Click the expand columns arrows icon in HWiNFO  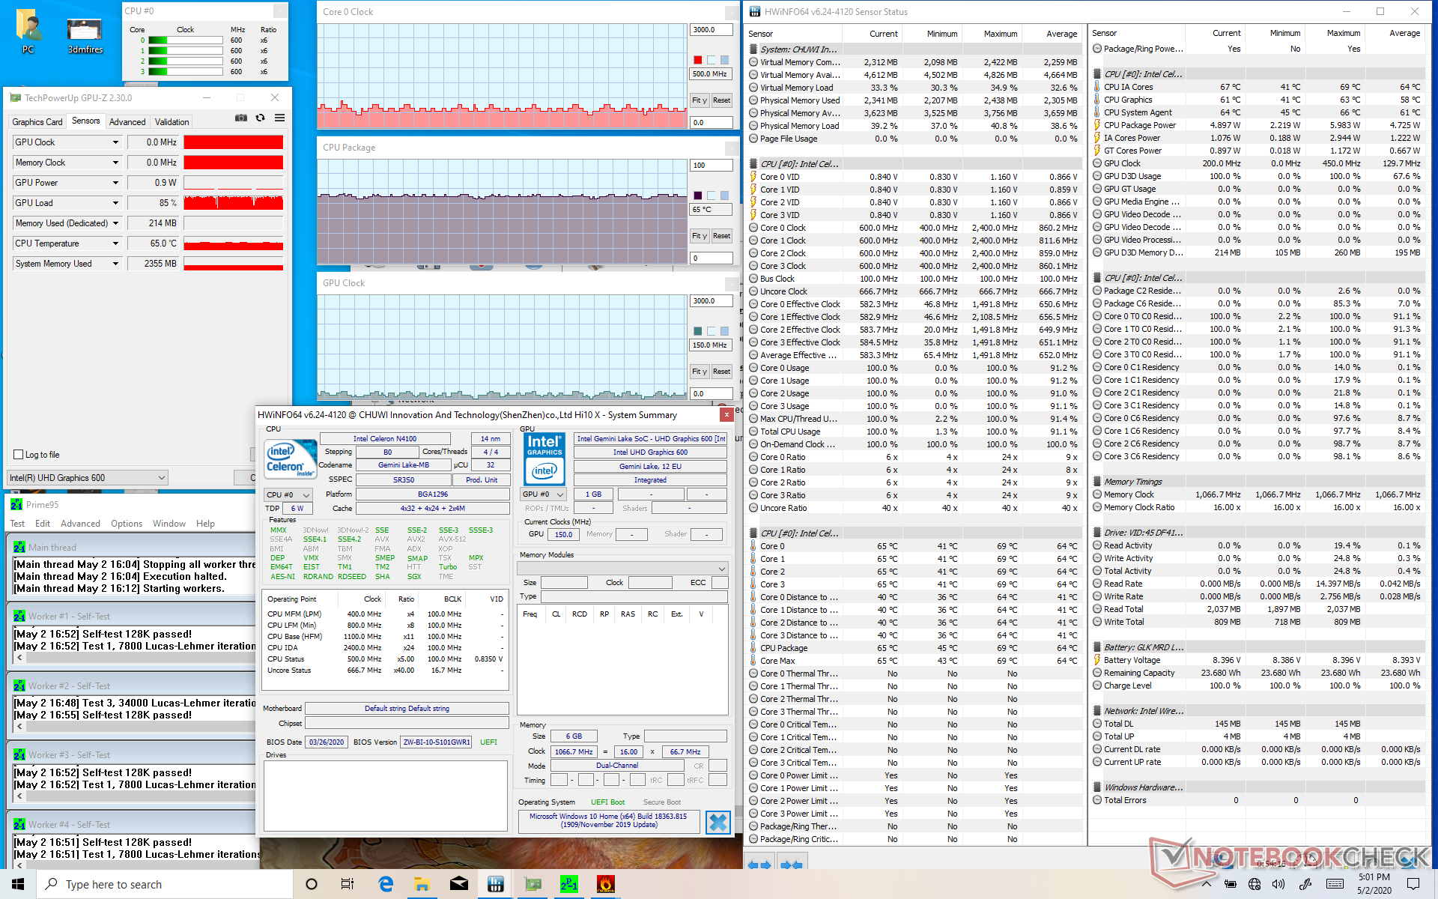tap(759, 864)
